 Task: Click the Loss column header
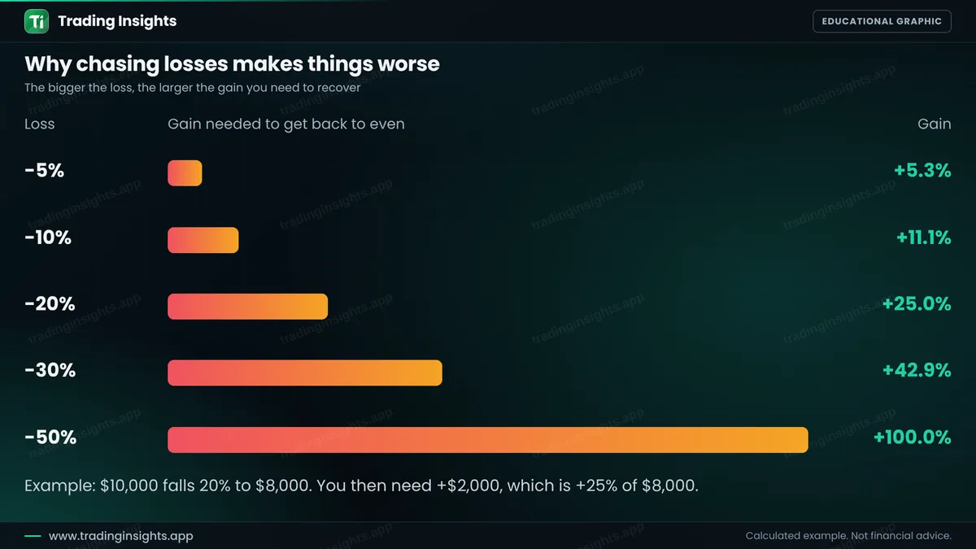tap(40, 124)
